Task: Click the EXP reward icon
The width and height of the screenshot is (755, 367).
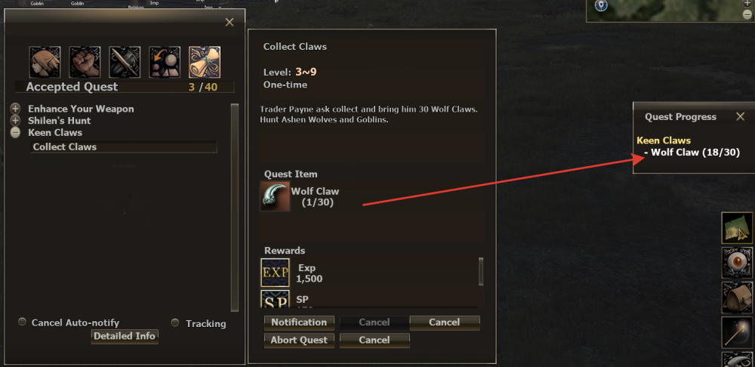Action: coord(276,273)
